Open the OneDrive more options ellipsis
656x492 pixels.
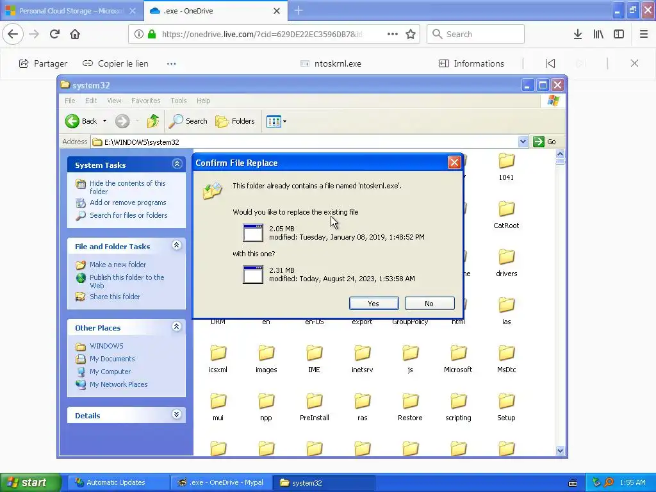pyautogui.click(x=172, y=63)
